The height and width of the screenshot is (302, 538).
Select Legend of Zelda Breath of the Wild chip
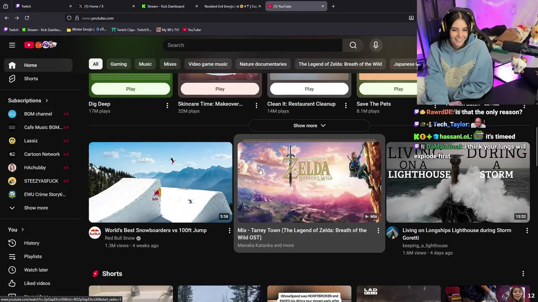[340, 64]
